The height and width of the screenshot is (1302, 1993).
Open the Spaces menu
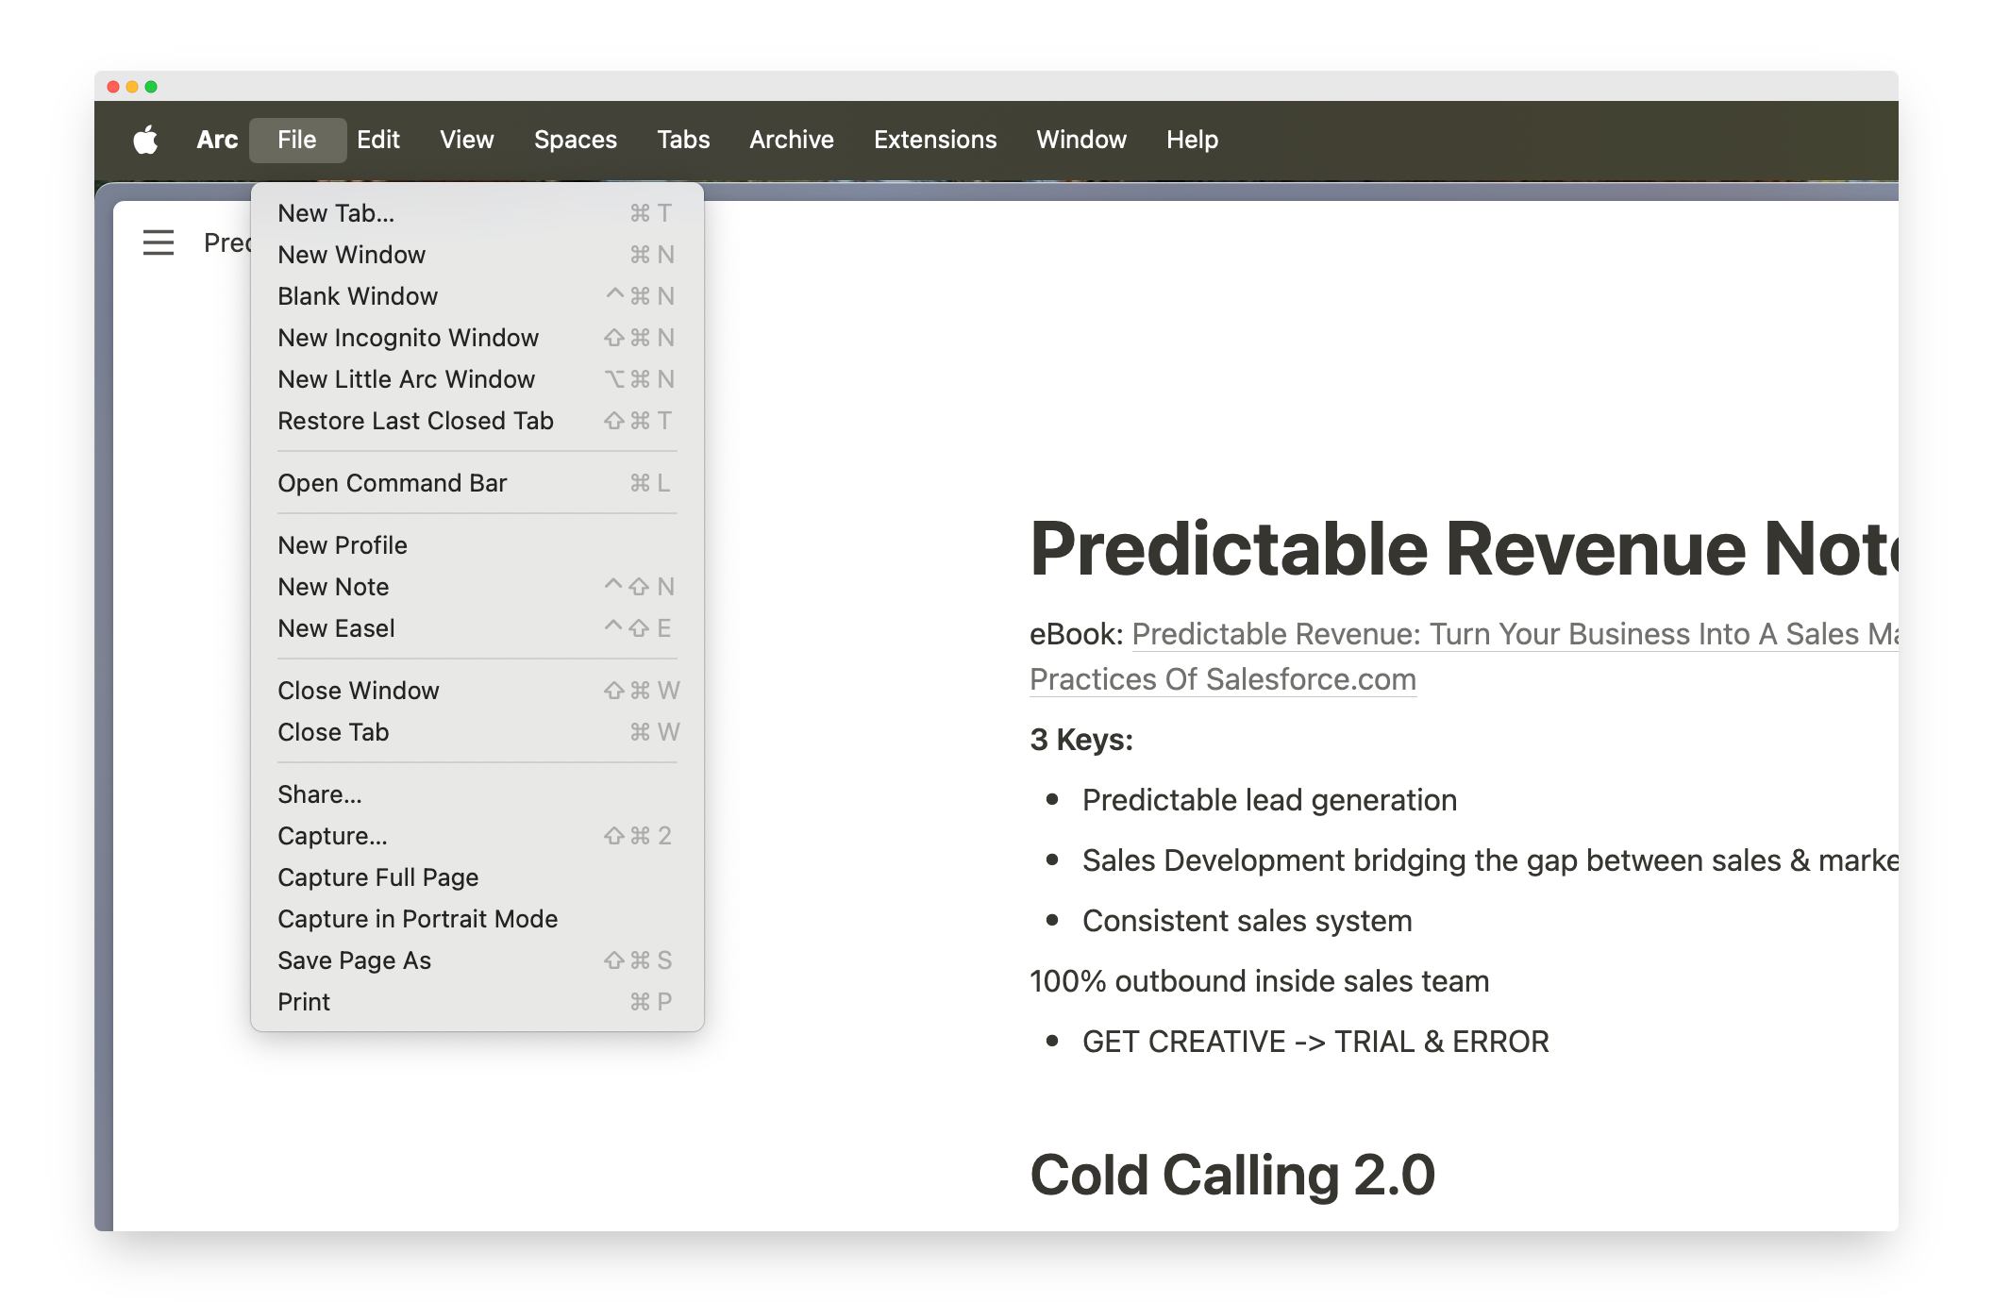tap(576, 140)
